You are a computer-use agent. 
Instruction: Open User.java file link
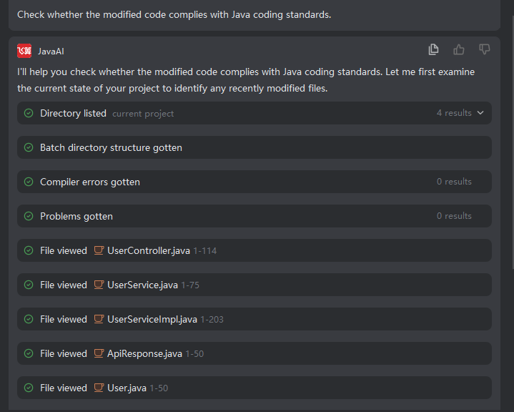[x=127, y=388]
